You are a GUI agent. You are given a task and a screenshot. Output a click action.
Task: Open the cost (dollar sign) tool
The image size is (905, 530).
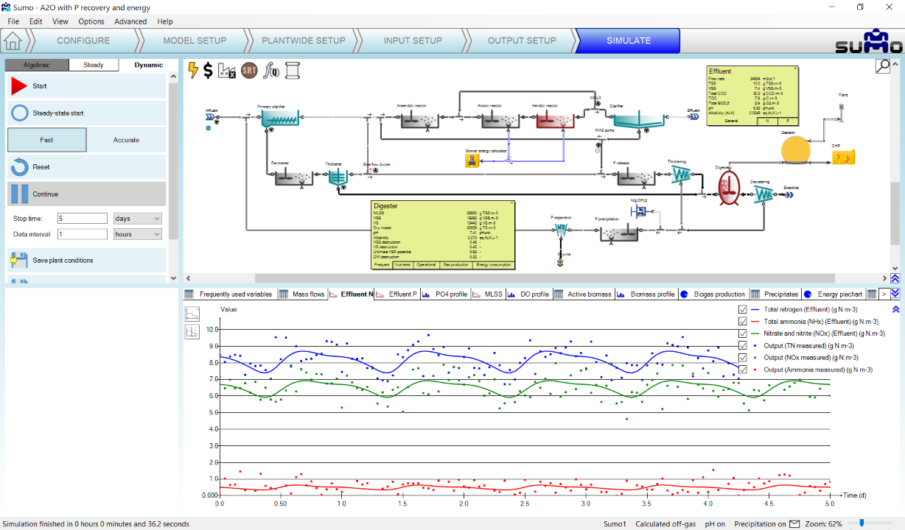209,71
